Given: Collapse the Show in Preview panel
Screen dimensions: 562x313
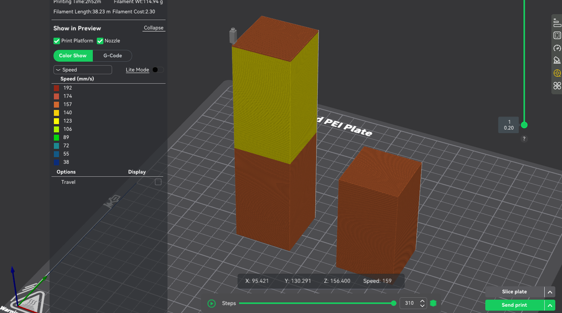Looking at the screenshot, I should tap(153, 28).
